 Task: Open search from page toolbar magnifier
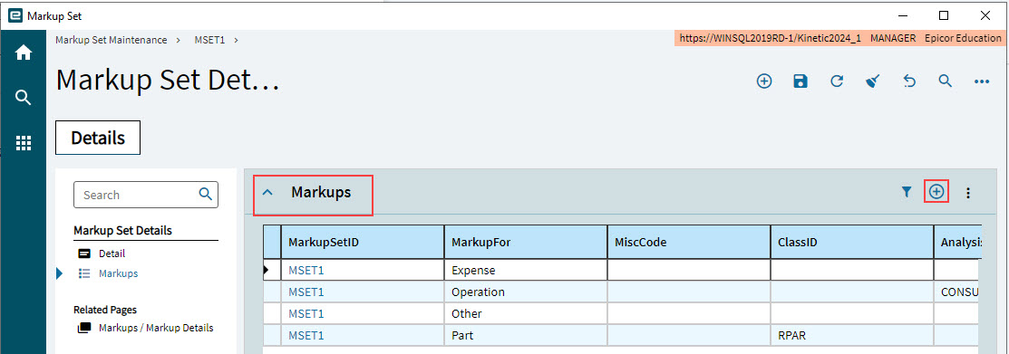[x=945, y=81]
